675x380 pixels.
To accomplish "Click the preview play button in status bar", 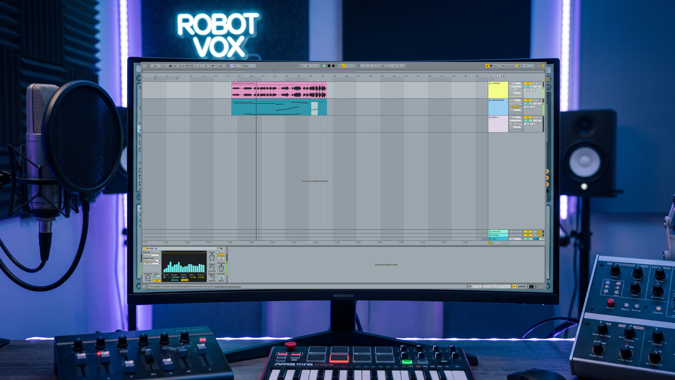I will 470,286.
